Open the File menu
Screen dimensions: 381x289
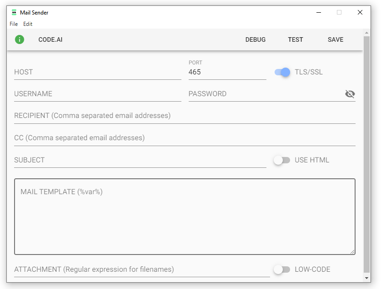tap(14, 24)
